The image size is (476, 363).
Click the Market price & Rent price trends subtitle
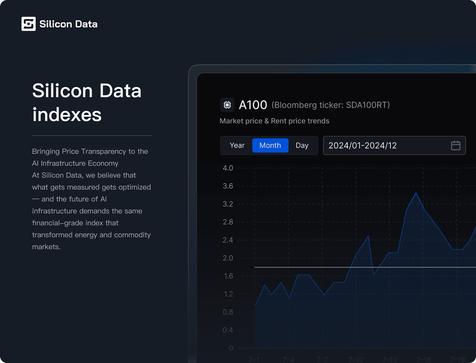(x=274, y=121)
